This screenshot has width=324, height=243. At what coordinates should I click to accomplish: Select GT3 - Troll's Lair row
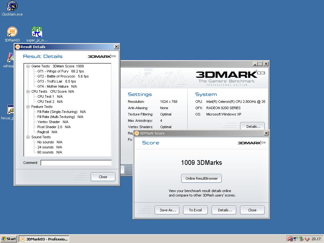pos(57,81)
